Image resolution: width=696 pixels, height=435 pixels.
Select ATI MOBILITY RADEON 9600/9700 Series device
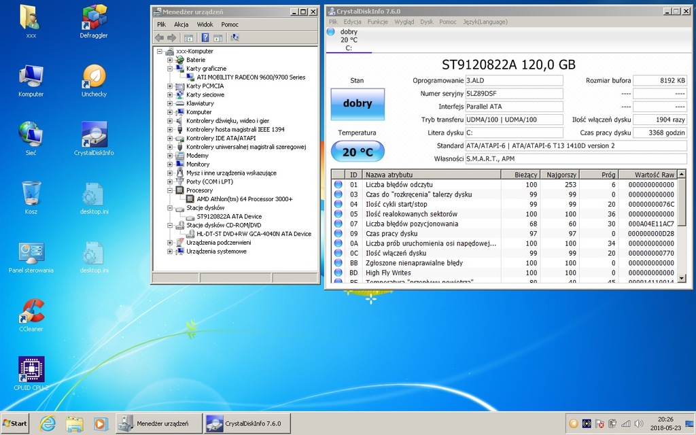251,77
